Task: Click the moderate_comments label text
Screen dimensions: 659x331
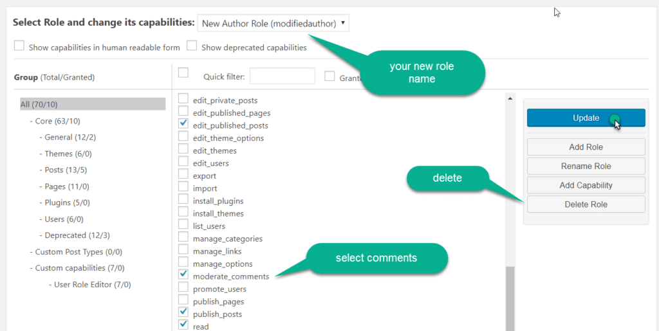Action: pos(231,276)
